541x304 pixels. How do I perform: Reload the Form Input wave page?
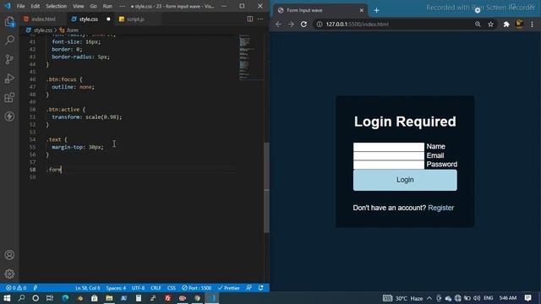303,24
